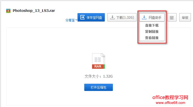193x107 pixels.
Task: Click the chevron arrow next to 分享至
Action: 76,20
